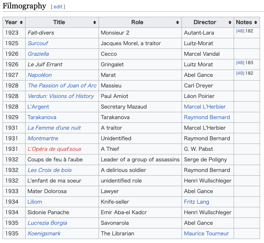Open the Montmartre film link
264x243 pixels.
click(x=43, y=138)
